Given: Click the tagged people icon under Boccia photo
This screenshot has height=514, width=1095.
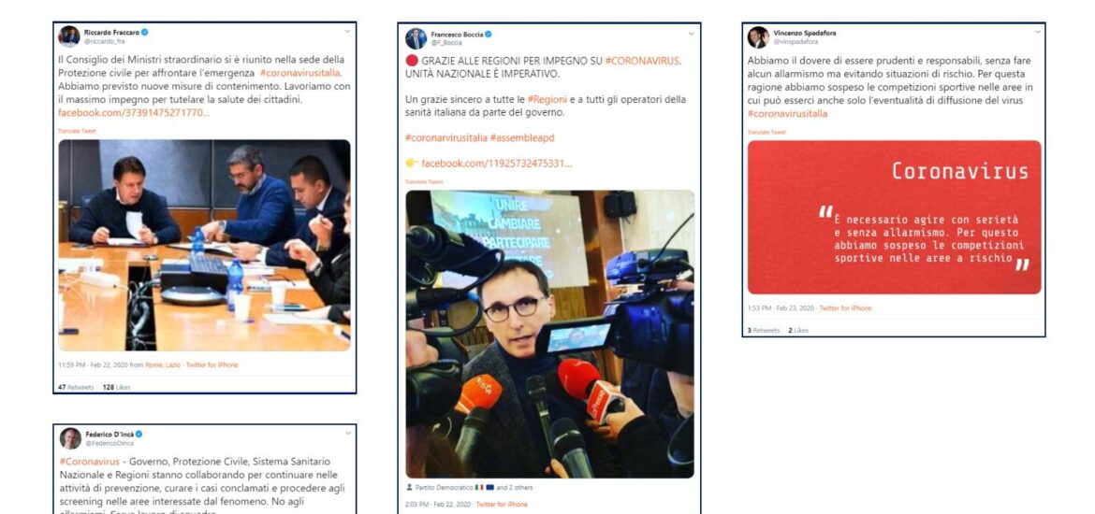Looking at the screenshot, I should tap(409, 488).
